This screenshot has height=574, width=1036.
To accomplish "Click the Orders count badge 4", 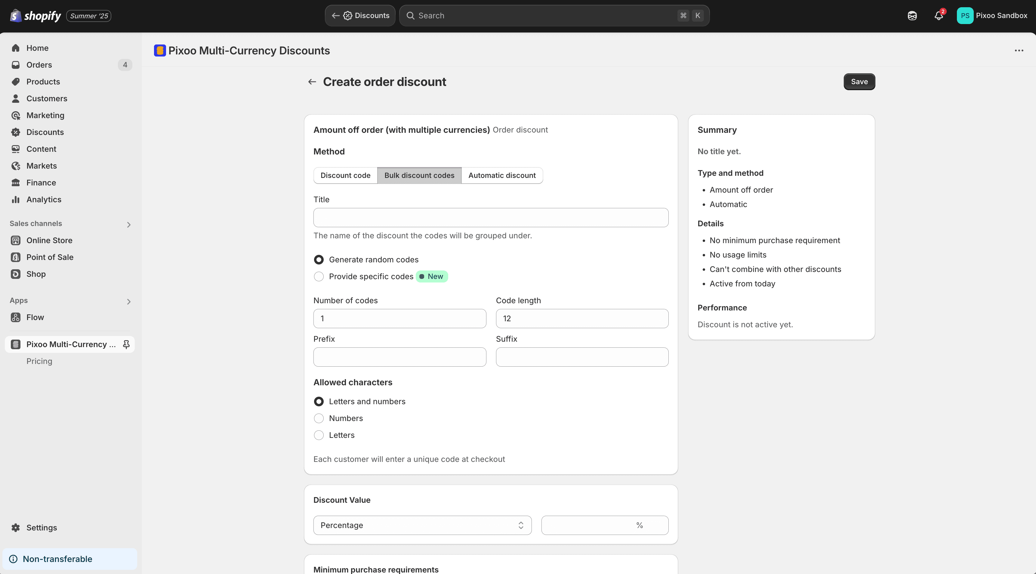I will click(125, 65).
